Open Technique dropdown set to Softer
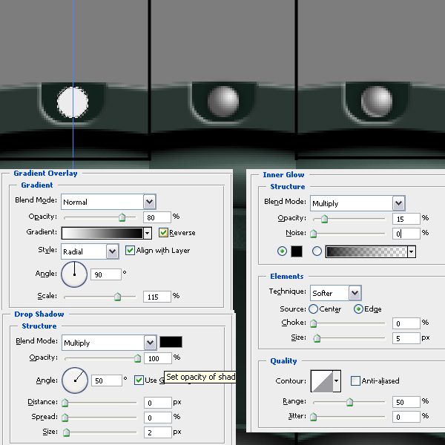This screenshot has height=445, width=445. (x=336, y=293)
